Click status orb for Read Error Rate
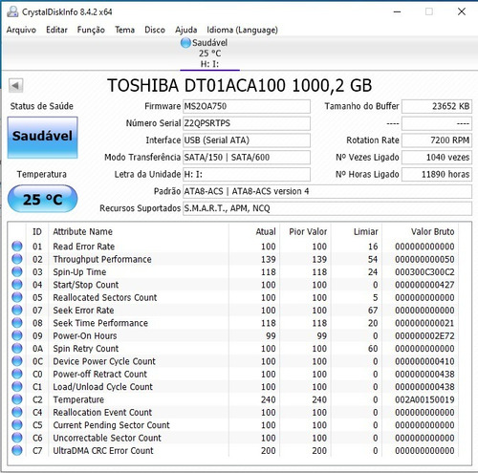478x473 pixels. 17,247
